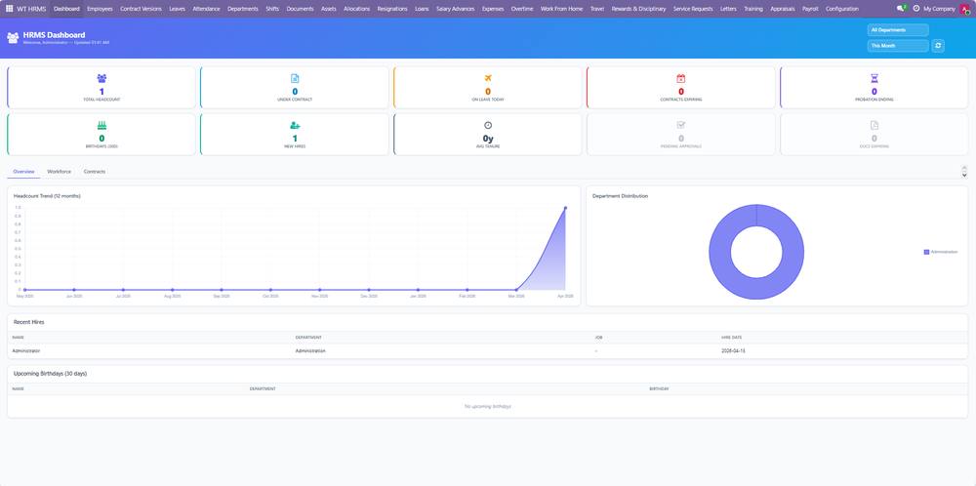976x486 pixels.
Task: Click the HRMS Dashboard header people icon
Action: point(13,38)
